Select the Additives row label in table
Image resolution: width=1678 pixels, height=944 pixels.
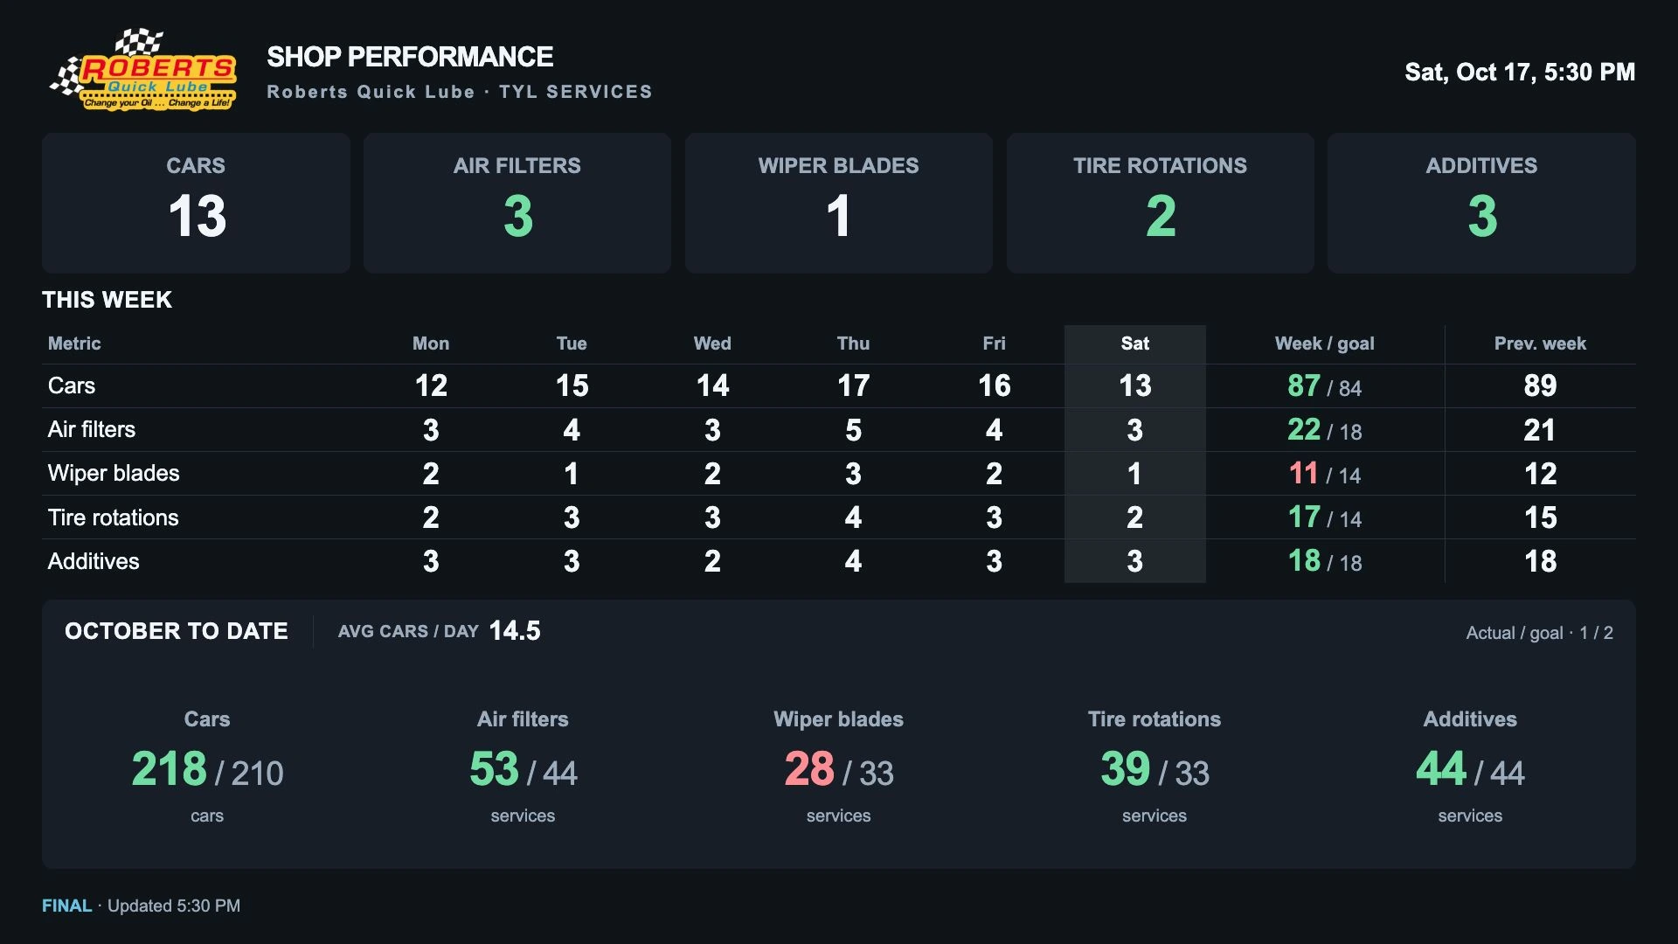[94, 561]
